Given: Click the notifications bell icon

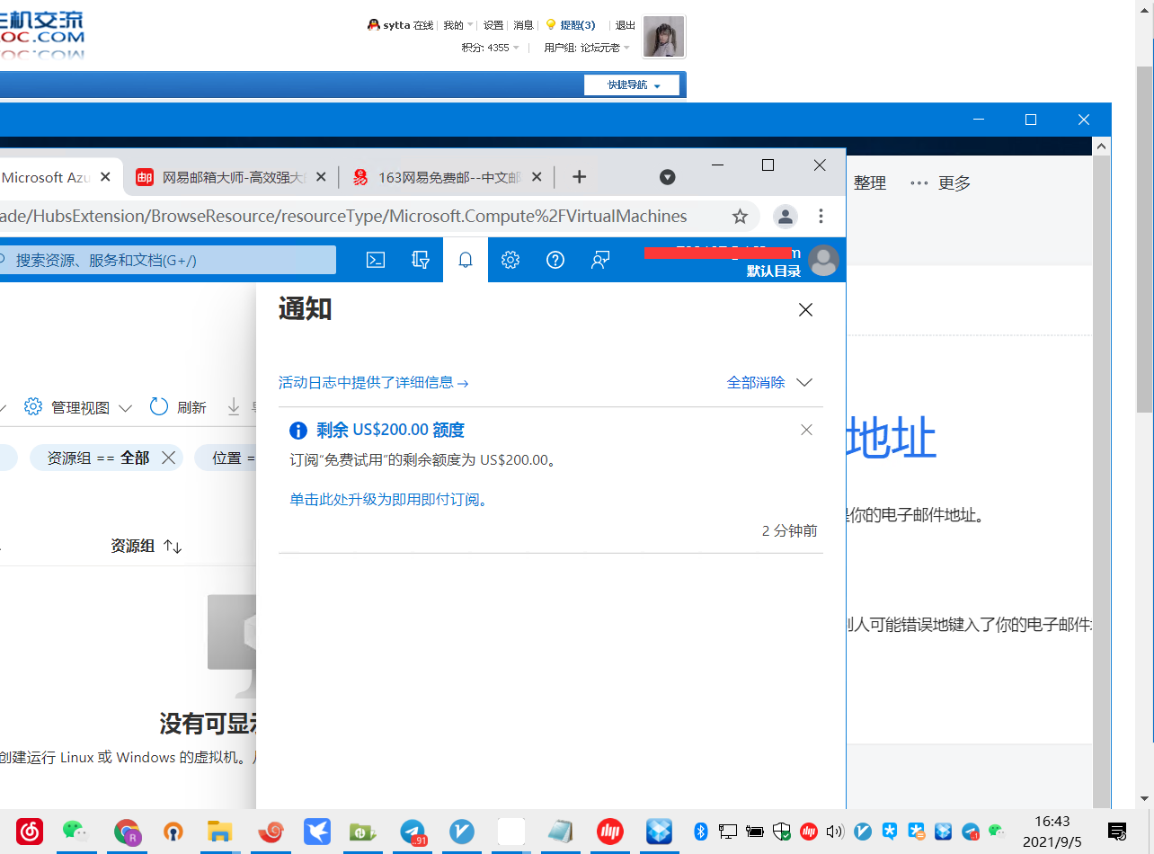Looking at the screenshot, I should click(x=466, y=260).
